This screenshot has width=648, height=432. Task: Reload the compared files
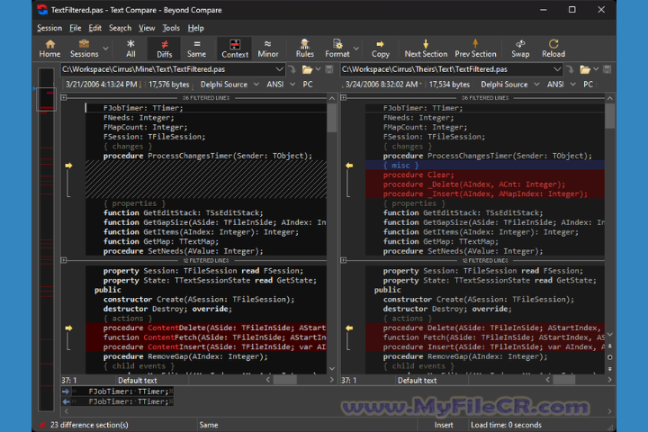coord(553,49)
